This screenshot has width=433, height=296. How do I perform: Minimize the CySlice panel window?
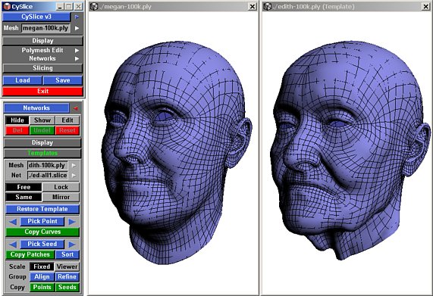60,7
